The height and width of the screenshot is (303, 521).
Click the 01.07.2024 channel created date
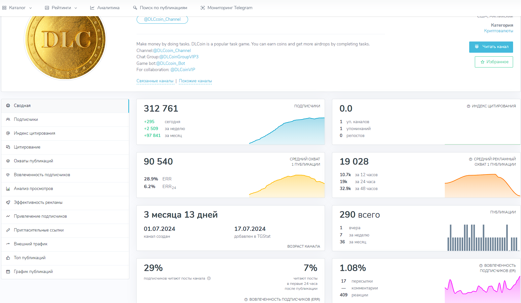160,229
